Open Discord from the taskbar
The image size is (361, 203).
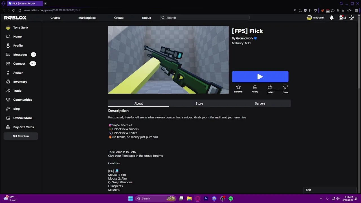pos(214,198)
